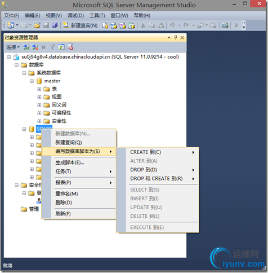Open the 视图(V) menu
268x273 pixels.
coord(54,16)
